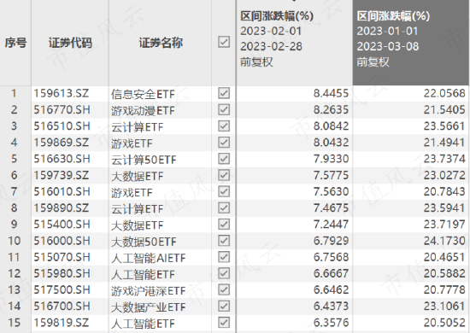Click the name 云计算50ETF
The image size is (470, 333).
[144, 160]
